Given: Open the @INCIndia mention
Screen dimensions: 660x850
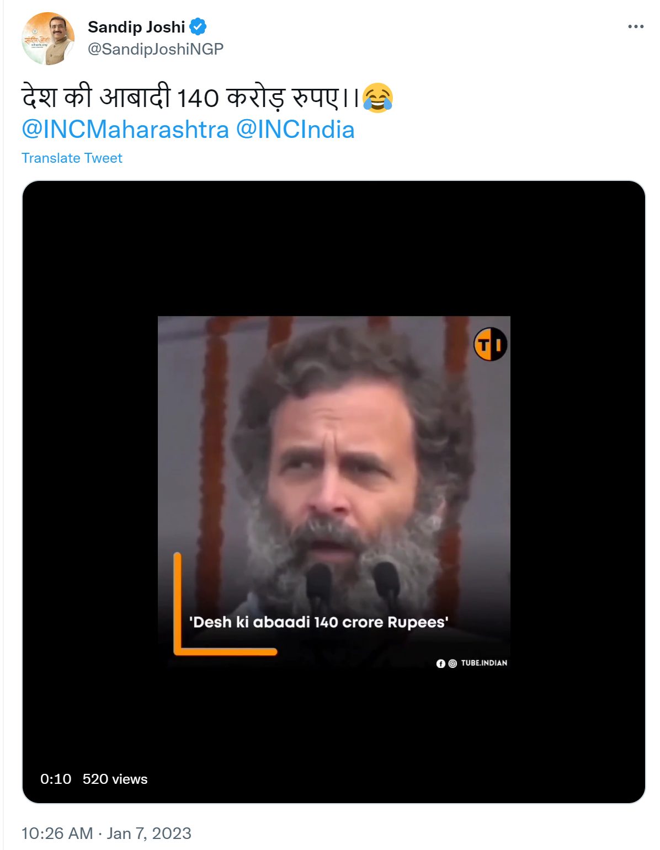Looking at the screenshot, I should (x=295, y=130).
